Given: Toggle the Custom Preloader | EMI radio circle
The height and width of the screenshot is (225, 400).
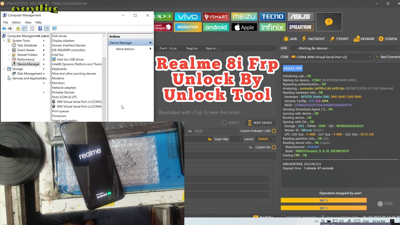Looking at the screenshot, I should tap(274, 131).
